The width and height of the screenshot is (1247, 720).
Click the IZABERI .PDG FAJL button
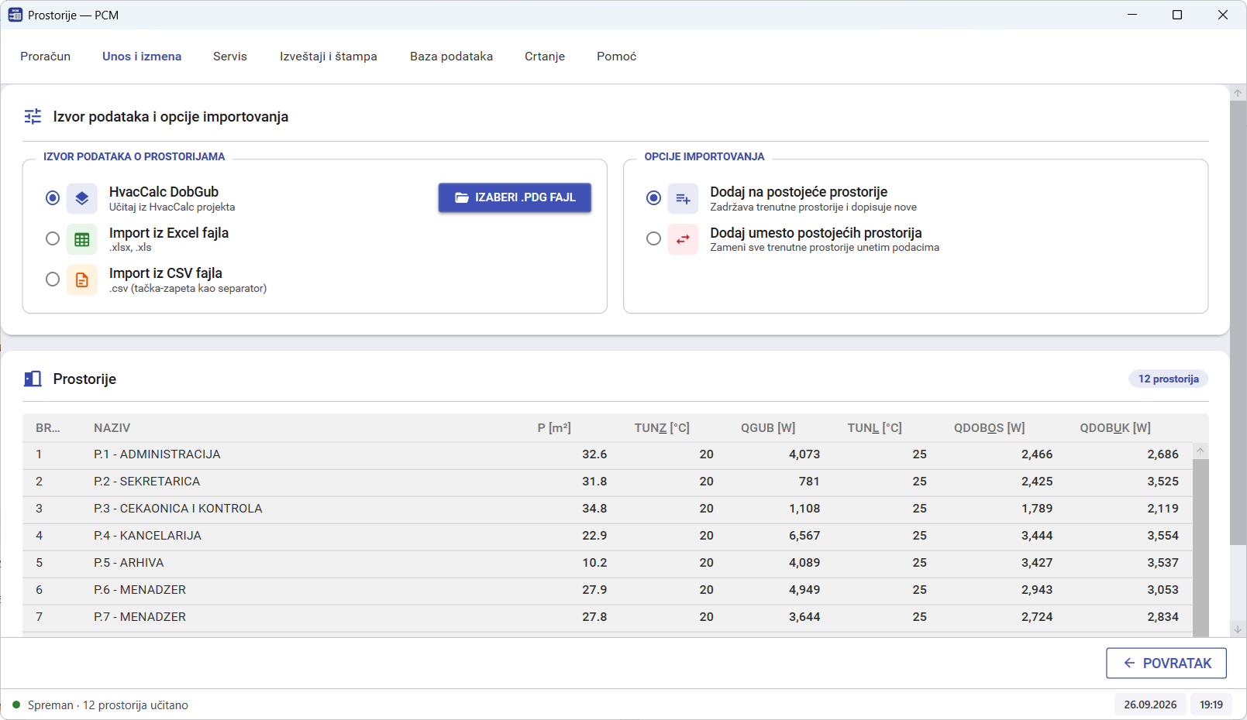click(x=515, y=197)
